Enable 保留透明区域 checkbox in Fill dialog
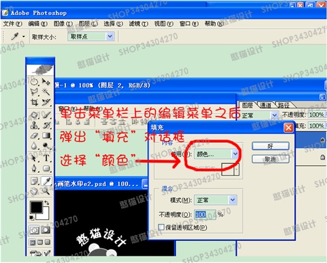327x263 pixels. (161, 227)
